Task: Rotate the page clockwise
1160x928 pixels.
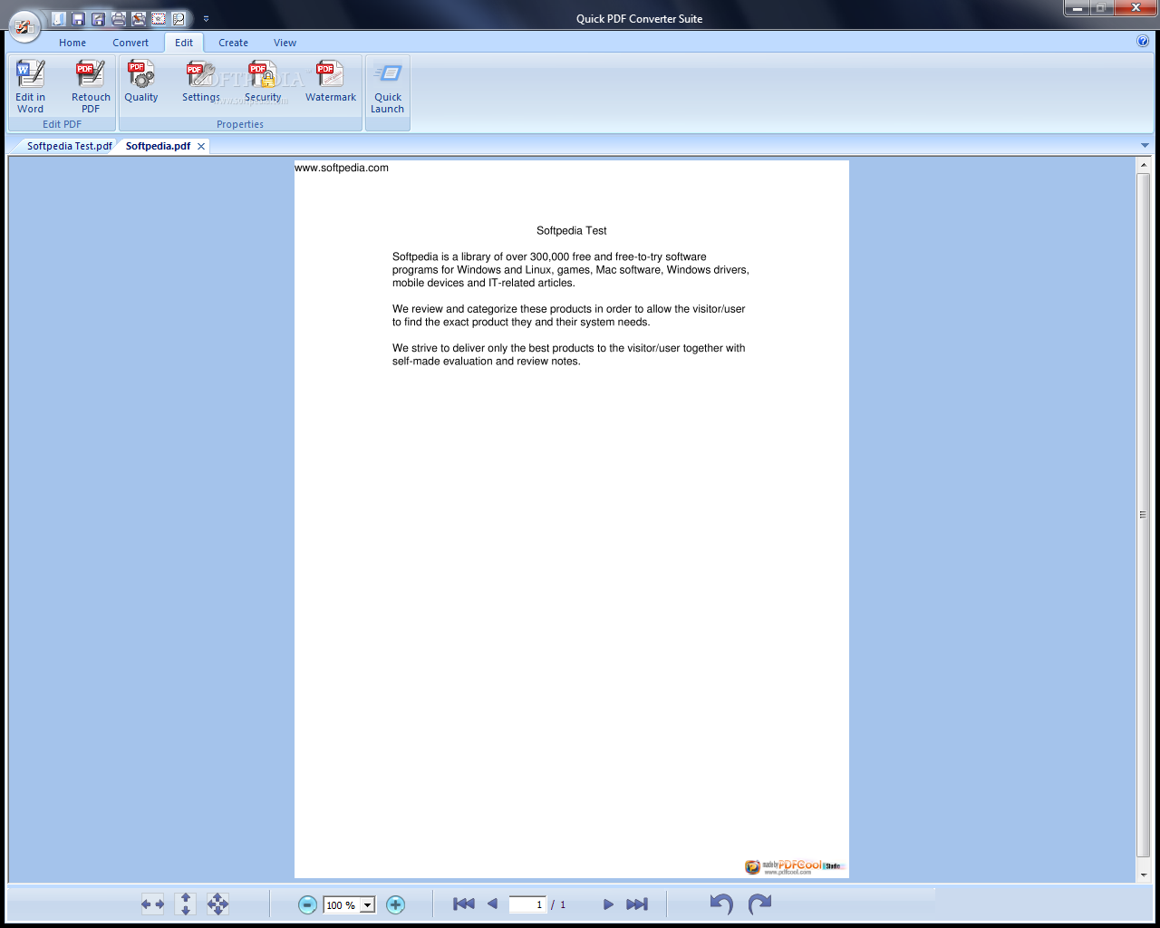Action: click(x=759, y=904)
